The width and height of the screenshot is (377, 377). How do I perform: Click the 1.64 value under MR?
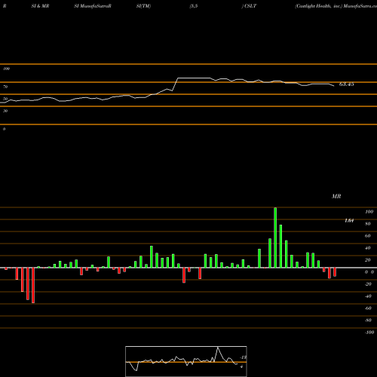(x=349, y=221)
